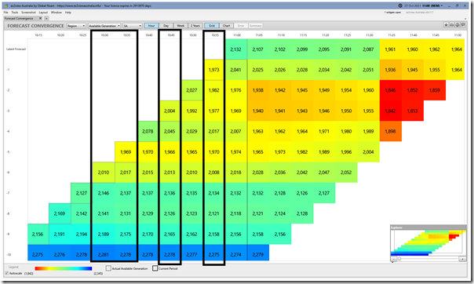Open the Region dropdown
474x284 pixels.
76,26
